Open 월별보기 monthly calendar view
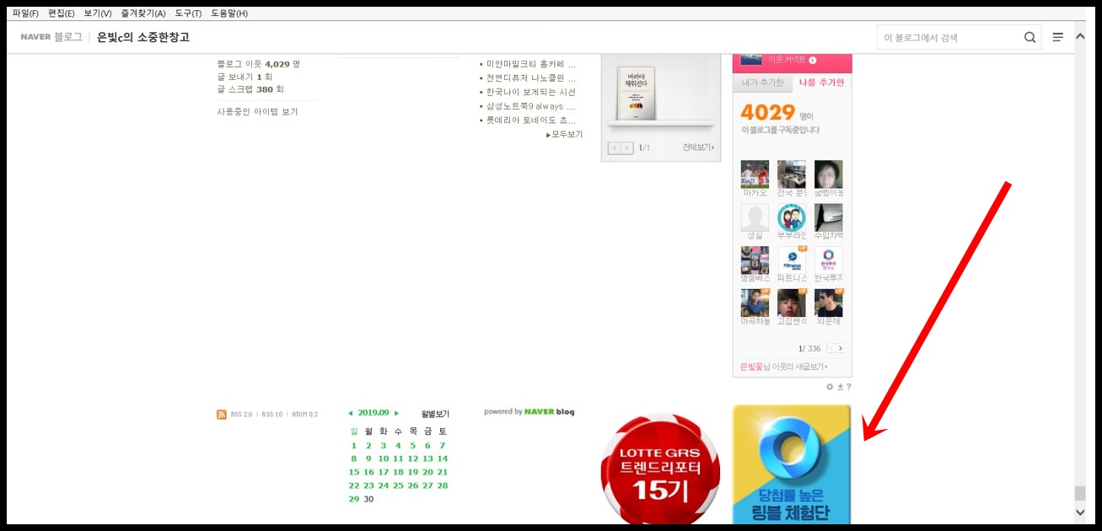Viewport: 1102px width, 531px height. [435, 414]
